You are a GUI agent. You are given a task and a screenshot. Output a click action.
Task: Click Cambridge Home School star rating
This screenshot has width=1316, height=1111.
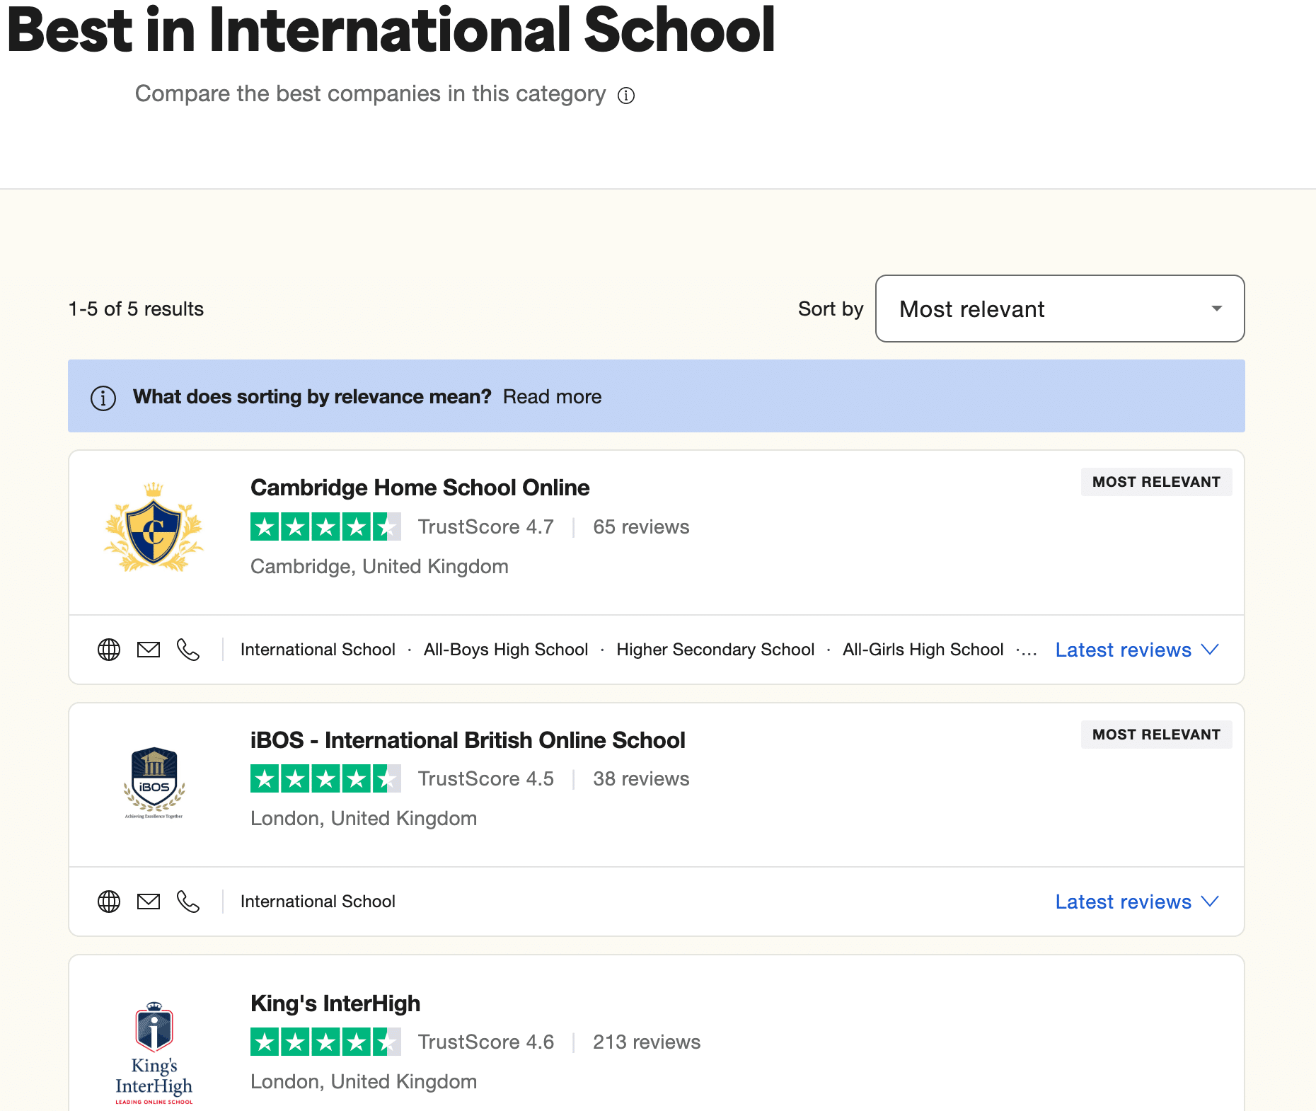325,526
